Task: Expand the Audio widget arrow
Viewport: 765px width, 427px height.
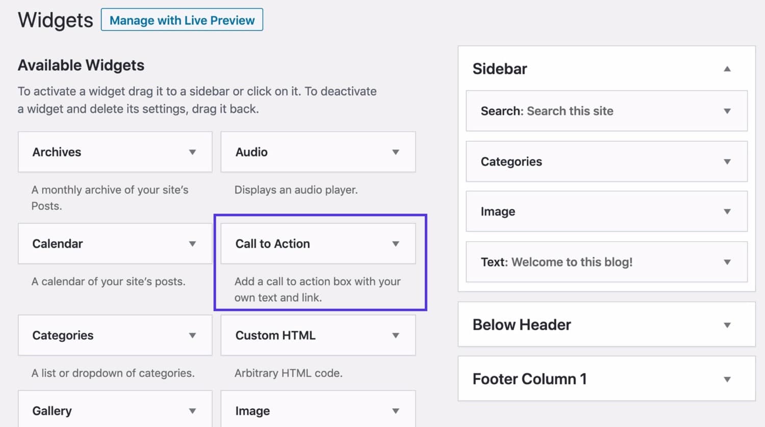Action: pyautogui.click(x=396, y=152)
